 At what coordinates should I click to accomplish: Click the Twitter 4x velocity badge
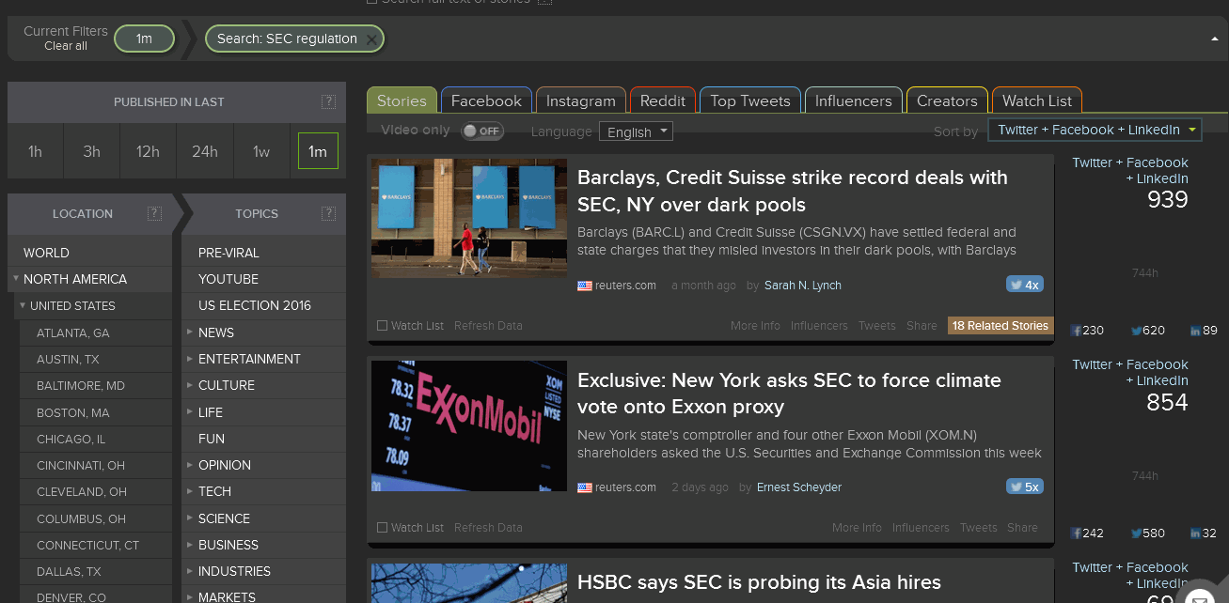pos(1024,285)
